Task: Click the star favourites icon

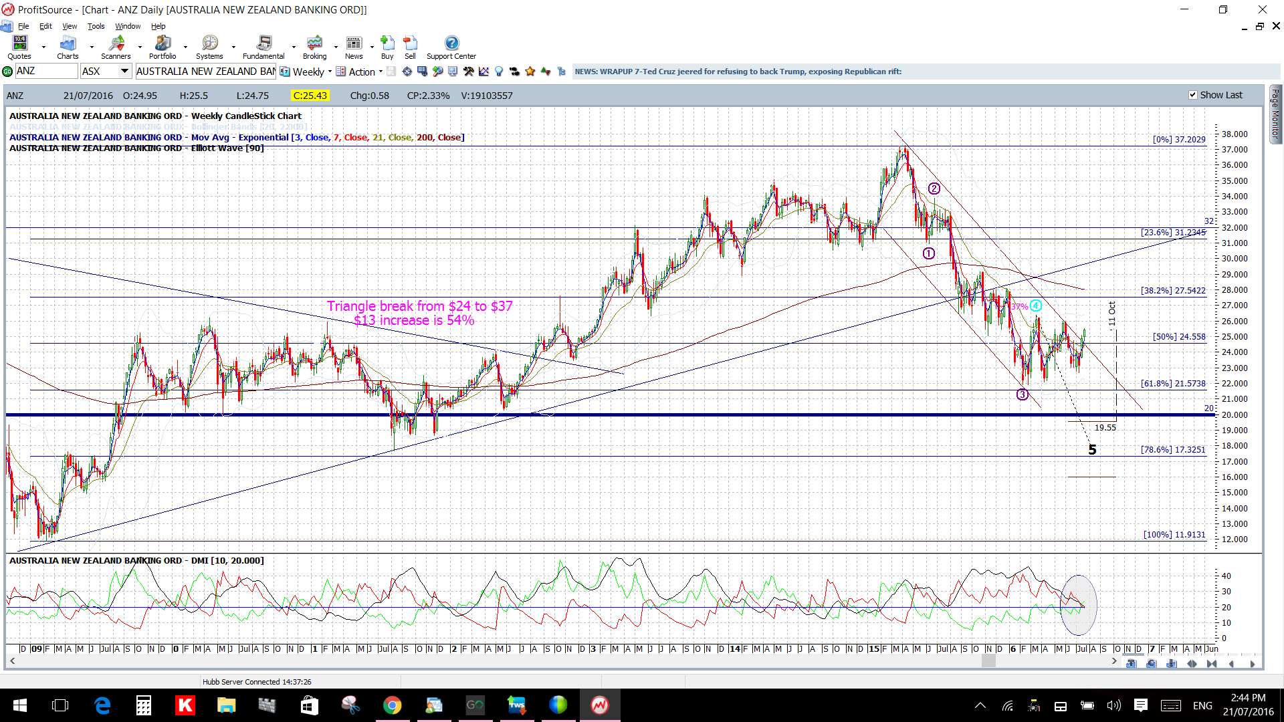Action: click(530, 72)
